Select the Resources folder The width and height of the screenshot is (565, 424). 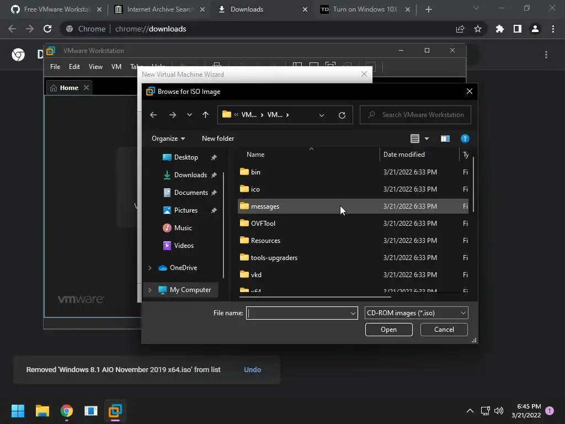click(353, 241)
